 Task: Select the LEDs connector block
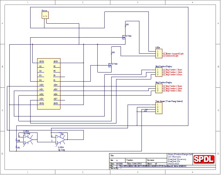pyautogui.click(x=159, y=53)
